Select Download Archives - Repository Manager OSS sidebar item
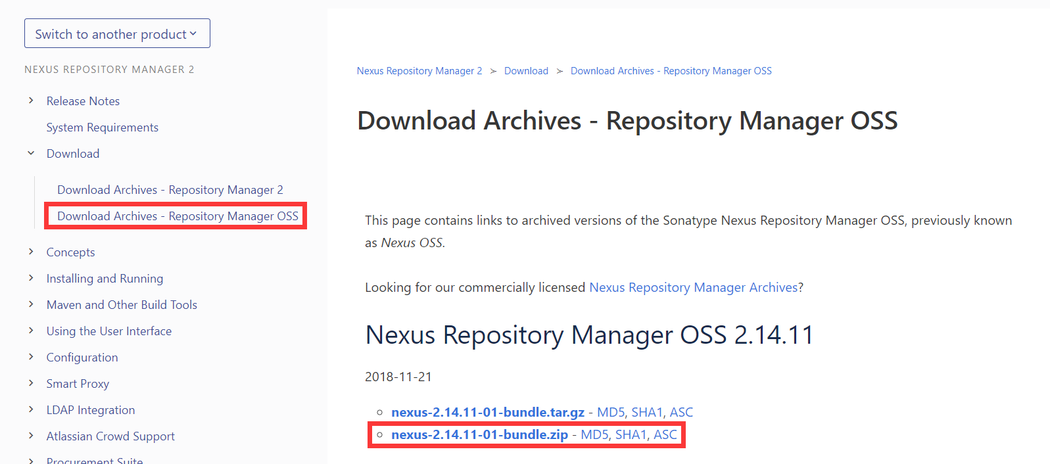 point(178,216)
